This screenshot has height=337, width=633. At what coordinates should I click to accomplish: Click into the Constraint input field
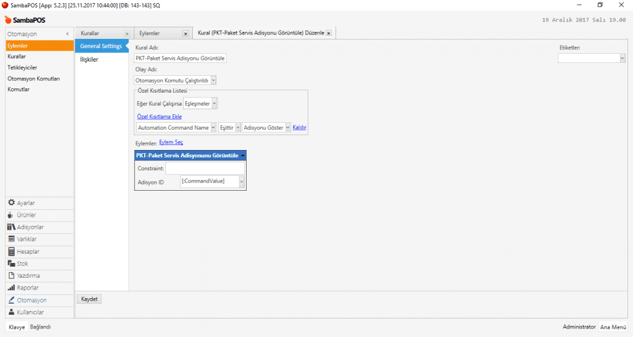[x=205, y=168]
